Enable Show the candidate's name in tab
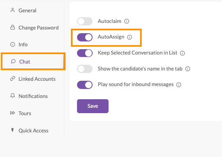Screen dimensions: 222x157 (x=85, y=69)
